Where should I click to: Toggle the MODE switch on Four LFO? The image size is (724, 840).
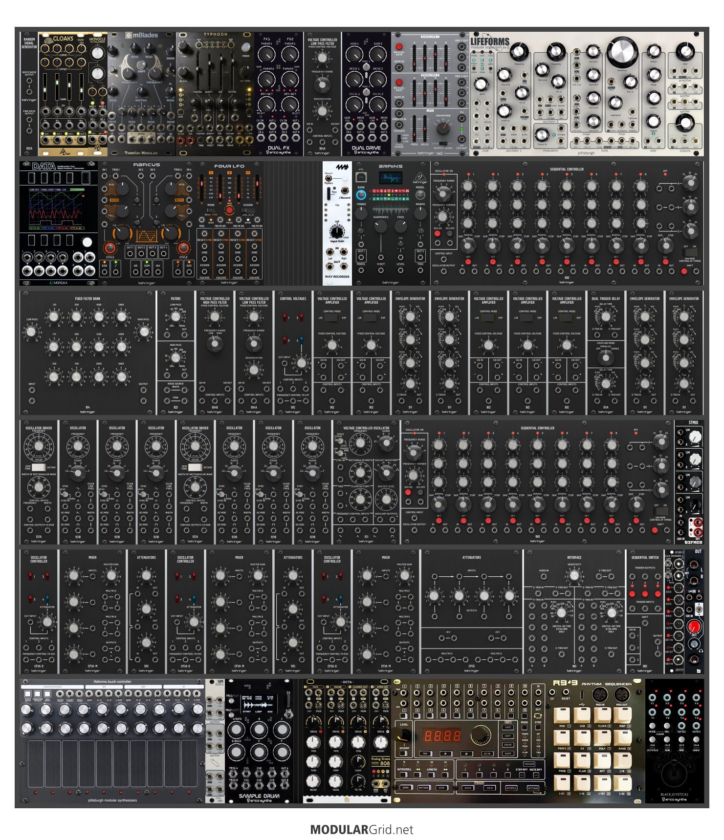211,211
